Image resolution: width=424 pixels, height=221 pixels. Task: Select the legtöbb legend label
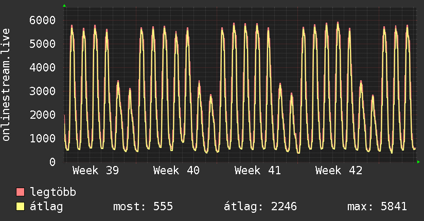click(53, 192)
